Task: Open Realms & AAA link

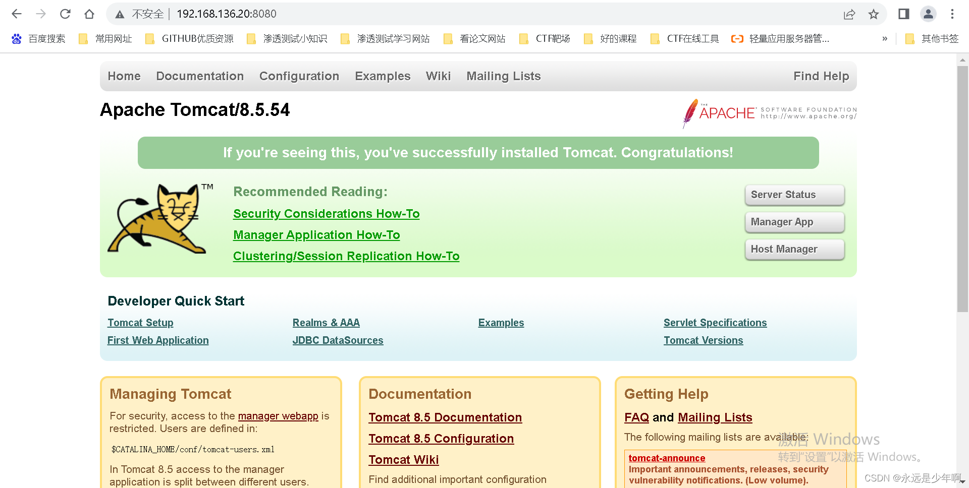Action: [326, 323]
